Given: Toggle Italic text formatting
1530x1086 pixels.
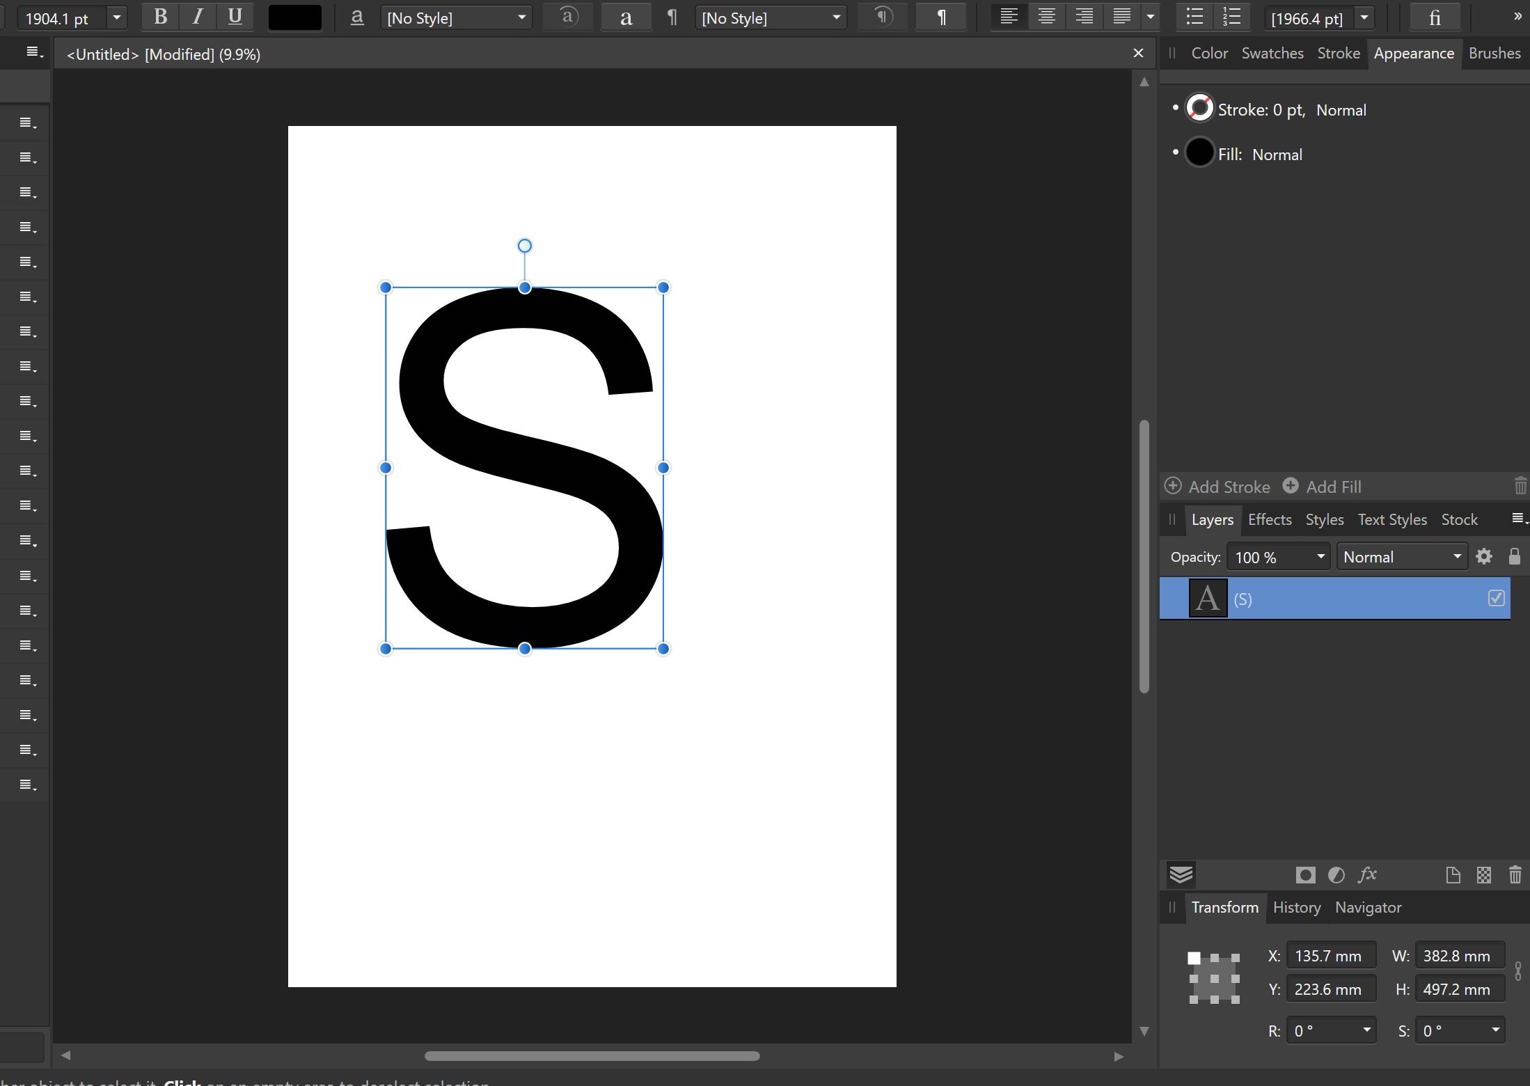Looking at the screenshot, I should point(198,17).
